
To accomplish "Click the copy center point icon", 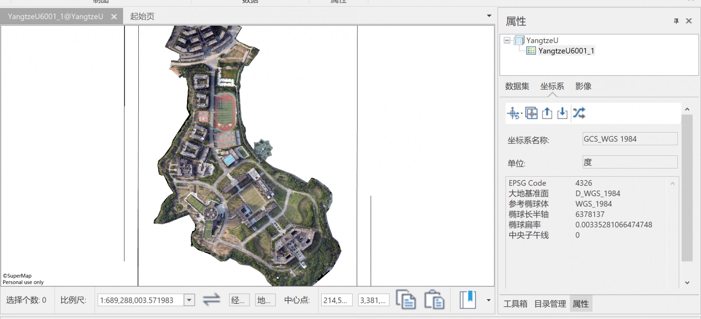I will (405, 300).
